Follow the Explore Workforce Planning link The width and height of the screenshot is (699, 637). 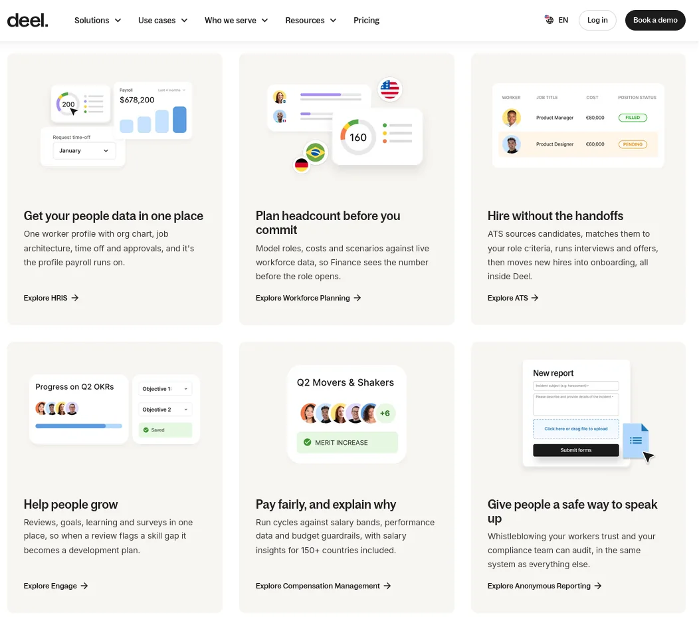308,297
